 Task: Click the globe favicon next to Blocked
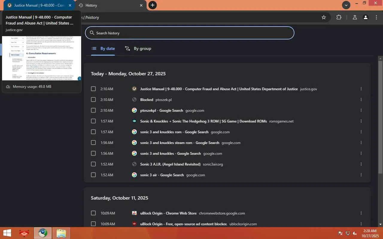[134, 99]
